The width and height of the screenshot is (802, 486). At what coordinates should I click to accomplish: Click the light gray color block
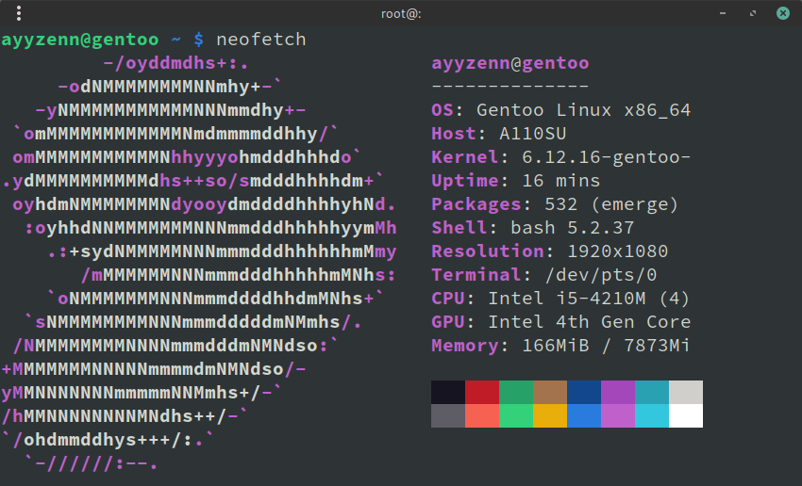tap(686, 392)
